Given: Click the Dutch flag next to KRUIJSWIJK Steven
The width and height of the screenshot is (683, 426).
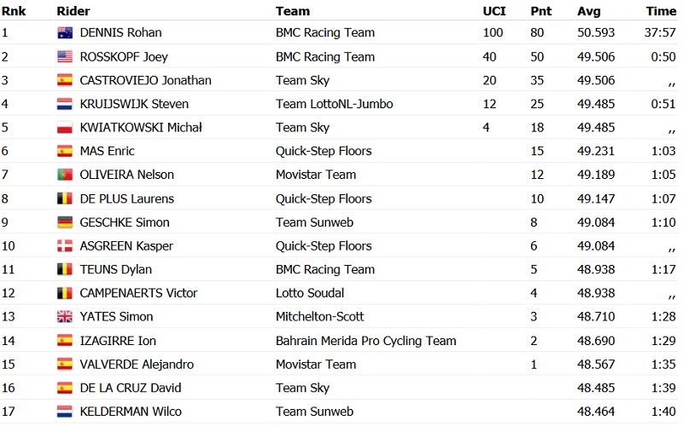Looking at the screenshot, I should click(x=64, y=104).
